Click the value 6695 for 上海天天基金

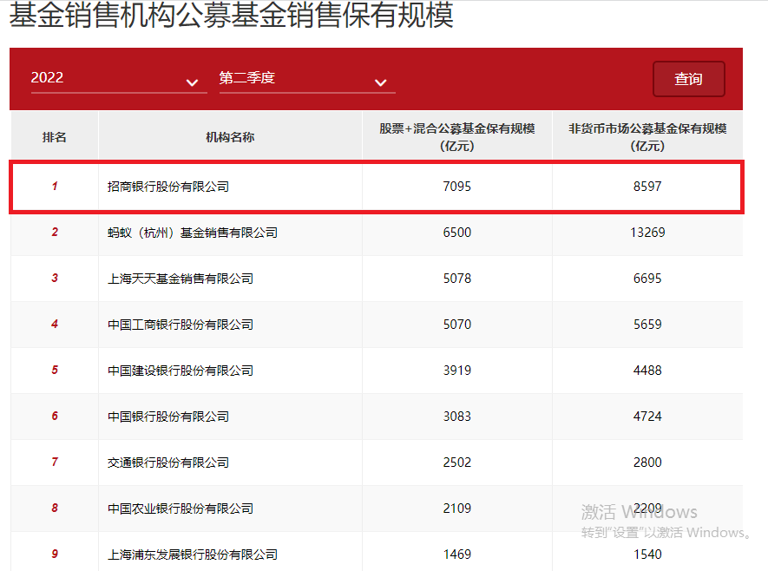647,279
